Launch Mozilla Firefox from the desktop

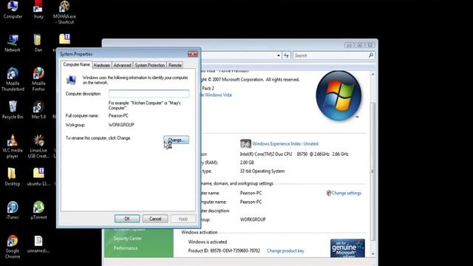click(x=38, y=79)
